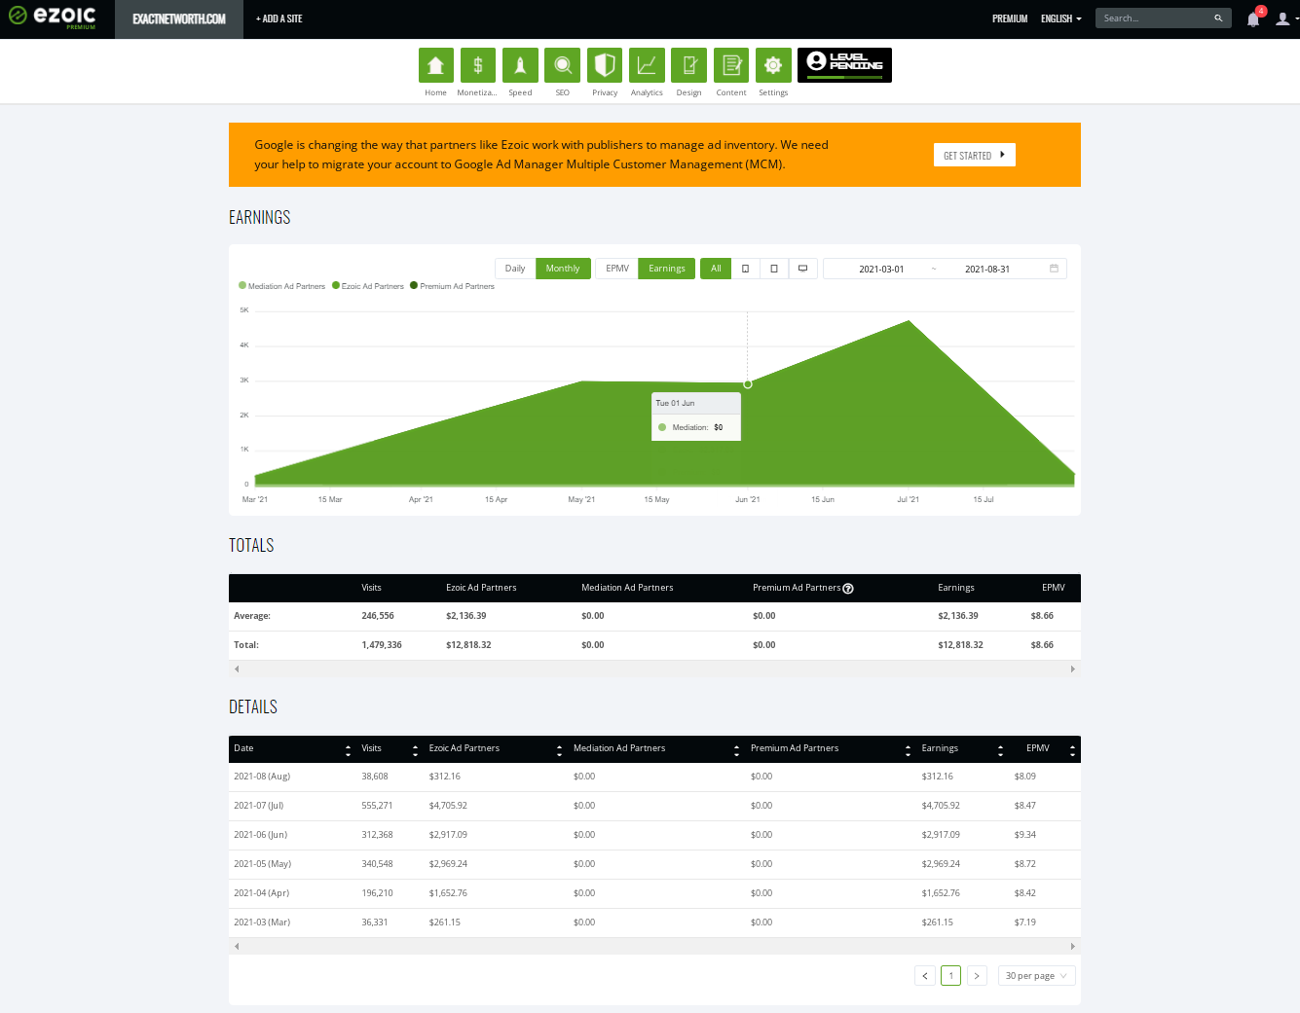Click the $12,818.32 total earnings value
Screen dimensions: 1300x1013
(x=960, y=645)
